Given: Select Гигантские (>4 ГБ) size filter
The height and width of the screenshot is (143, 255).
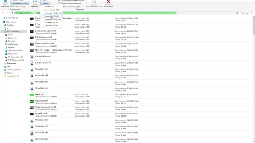Looking at the screenshot, I should (51, 25).
